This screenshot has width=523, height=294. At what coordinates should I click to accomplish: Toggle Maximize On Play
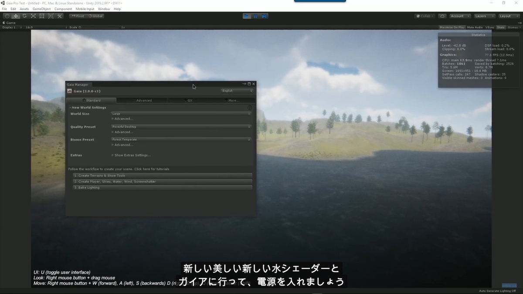click(452, 27)
